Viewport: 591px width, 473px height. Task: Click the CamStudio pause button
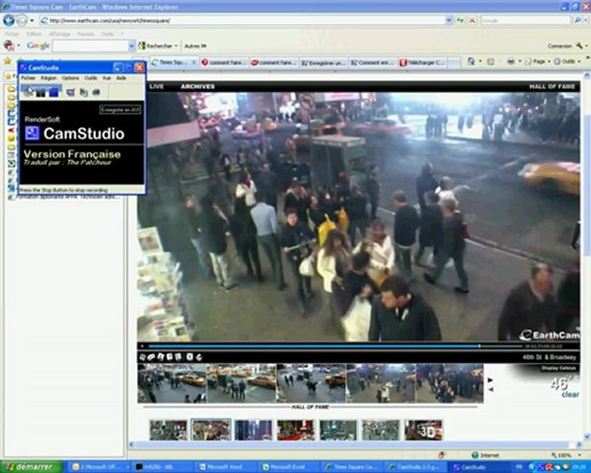pyautogui.click(x=41, y=92)
